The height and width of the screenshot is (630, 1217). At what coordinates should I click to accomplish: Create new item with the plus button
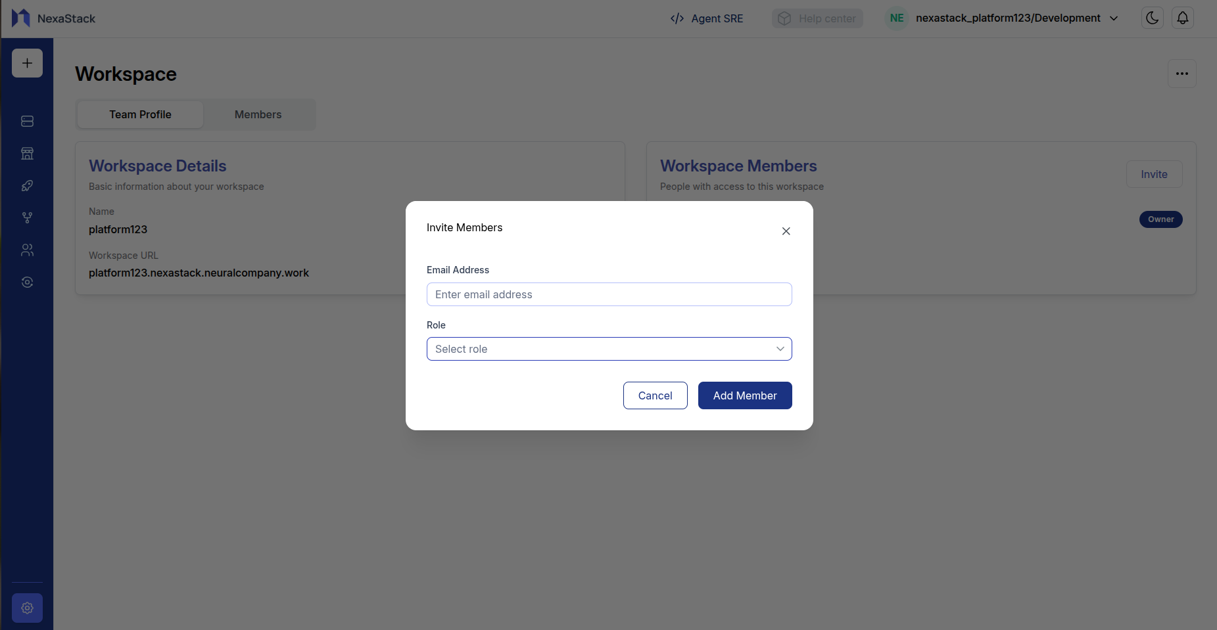[x=27, y=62]
